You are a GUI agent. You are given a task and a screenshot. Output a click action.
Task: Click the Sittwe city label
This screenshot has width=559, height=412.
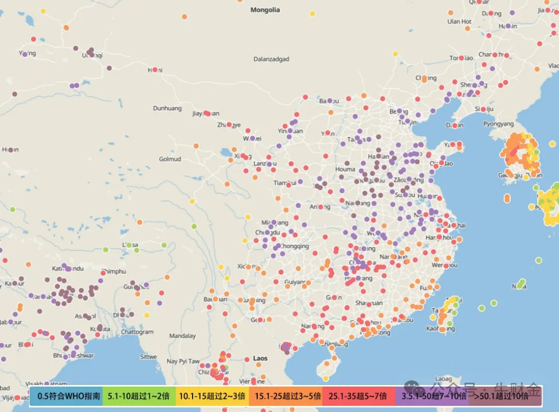click(x=148, y=357)
